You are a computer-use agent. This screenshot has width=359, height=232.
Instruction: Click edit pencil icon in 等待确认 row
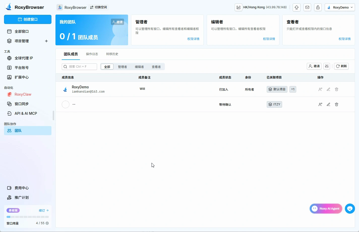(328, 104)
